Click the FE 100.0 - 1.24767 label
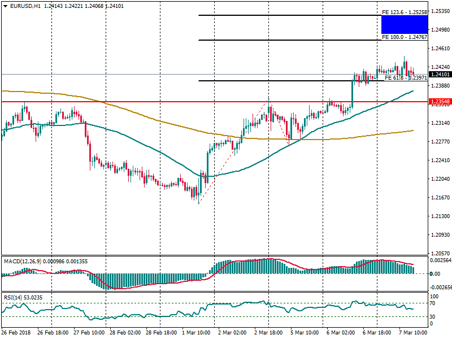Screen dimensions: 452x339 click(405, 37)
